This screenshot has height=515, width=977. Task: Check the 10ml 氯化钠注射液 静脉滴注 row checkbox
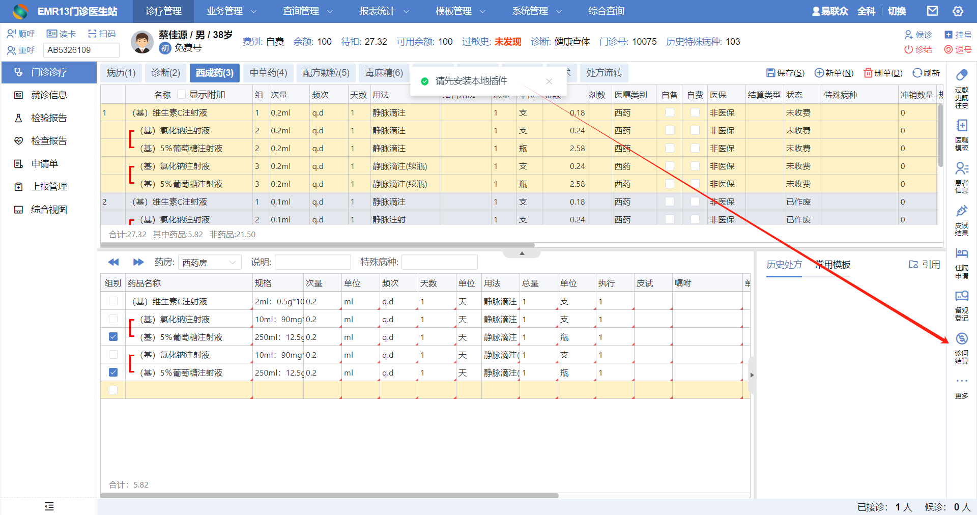113,319
